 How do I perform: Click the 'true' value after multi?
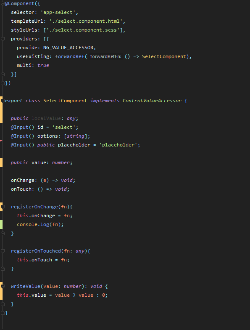pyautogui.click(x=43, y=66)
